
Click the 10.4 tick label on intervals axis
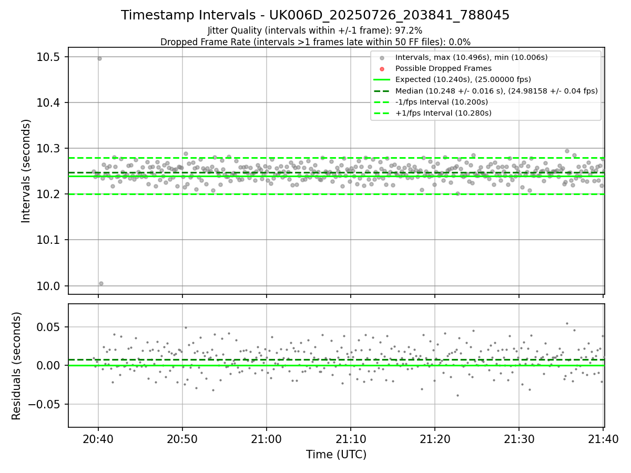[48, 102]
